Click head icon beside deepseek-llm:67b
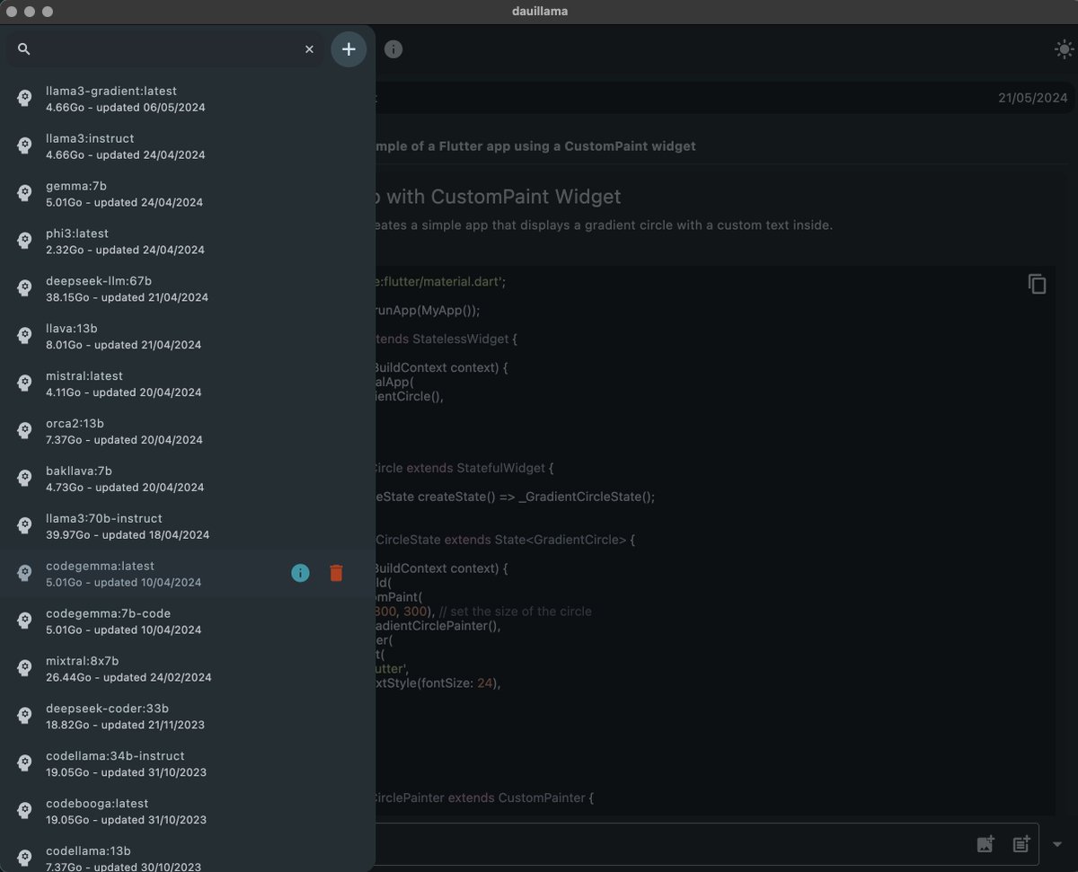 (x=25, y=289)
